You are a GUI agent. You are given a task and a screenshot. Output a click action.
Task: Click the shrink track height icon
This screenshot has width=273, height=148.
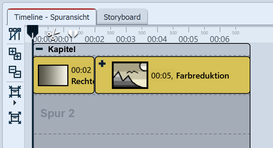click(x=15, y=92)
